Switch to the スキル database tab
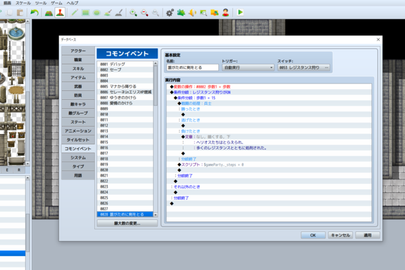 (78, 69)
